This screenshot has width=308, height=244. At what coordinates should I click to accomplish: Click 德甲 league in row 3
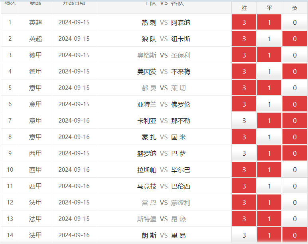point(36,55)
